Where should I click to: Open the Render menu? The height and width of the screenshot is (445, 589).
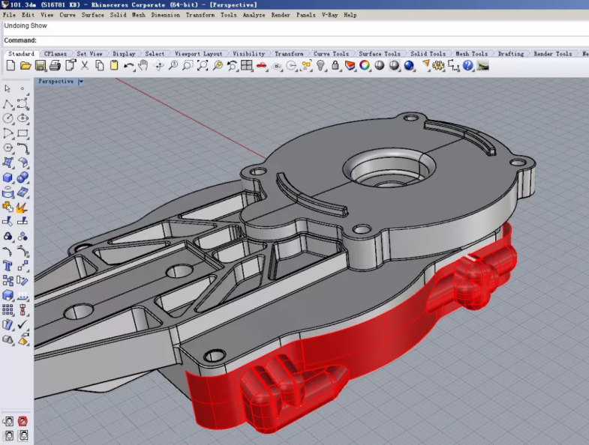click(x=280, y=15)
